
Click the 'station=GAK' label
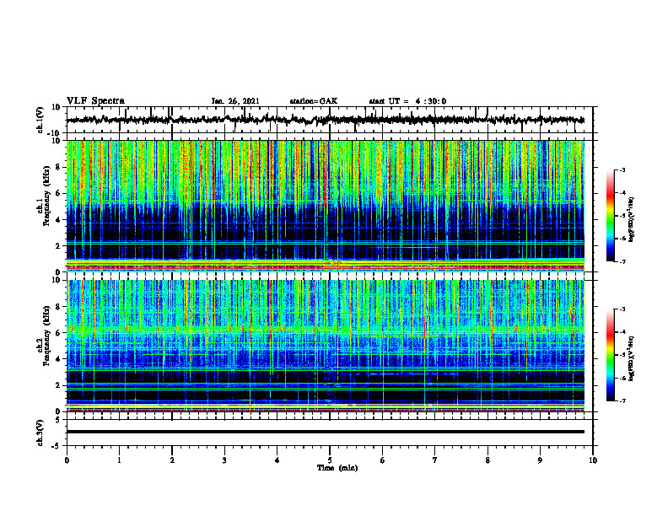[x=314, y=101]
